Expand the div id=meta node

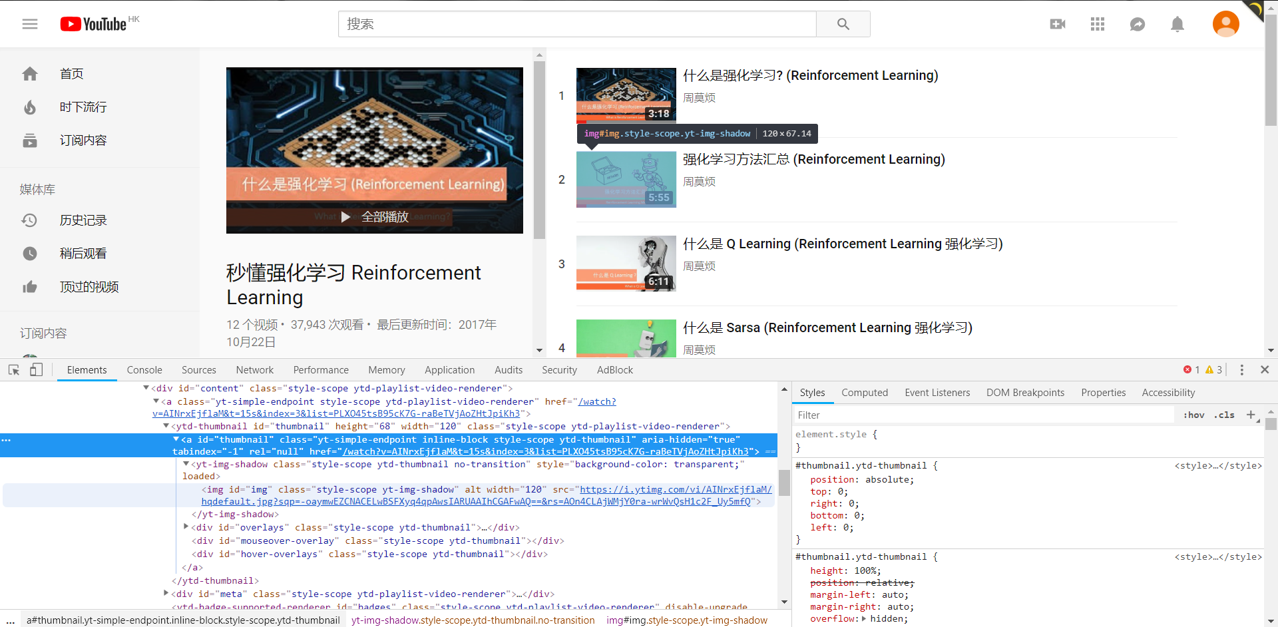tap(166, 594)
